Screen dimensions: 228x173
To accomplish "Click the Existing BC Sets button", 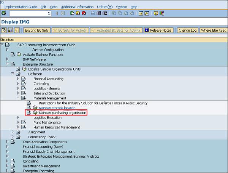I will coord(37,30).
